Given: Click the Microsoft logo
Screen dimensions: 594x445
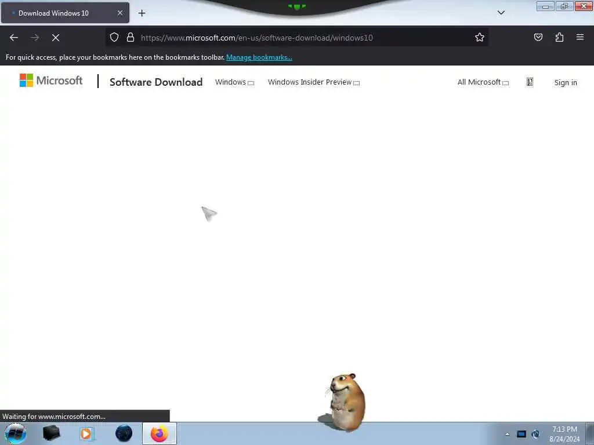Looking at the screenshot, I should 51,80.
